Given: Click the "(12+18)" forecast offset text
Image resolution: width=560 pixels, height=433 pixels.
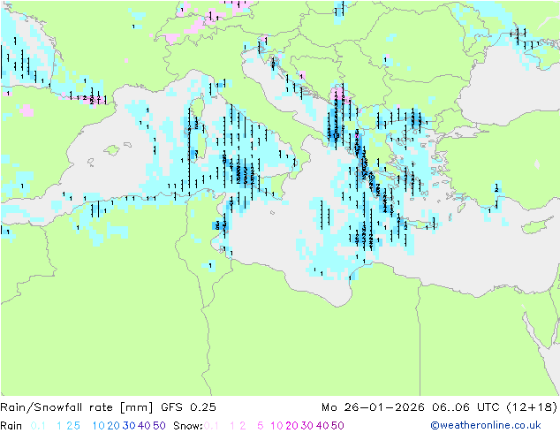Looking at the screenshot, I should click(532, 407).
